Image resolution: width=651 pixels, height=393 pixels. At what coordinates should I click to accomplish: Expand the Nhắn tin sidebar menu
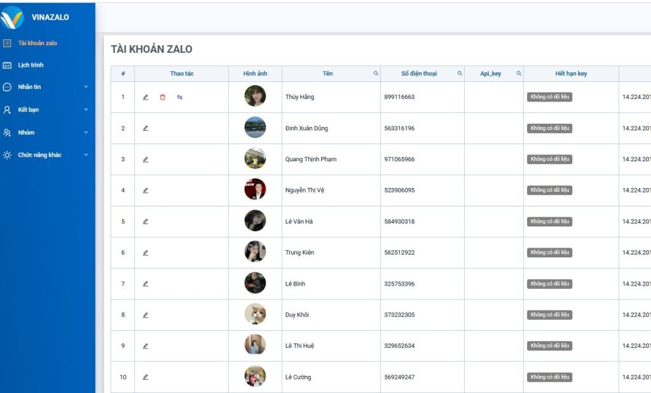[86, 87]
